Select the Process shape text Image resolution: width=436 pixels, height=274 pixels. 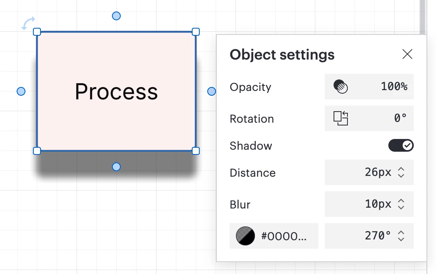tap(116, 91)
